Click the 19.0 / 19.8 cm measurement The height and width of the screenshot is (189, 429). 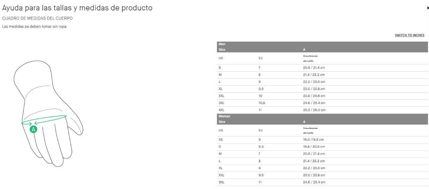click(x=313, y=140)
